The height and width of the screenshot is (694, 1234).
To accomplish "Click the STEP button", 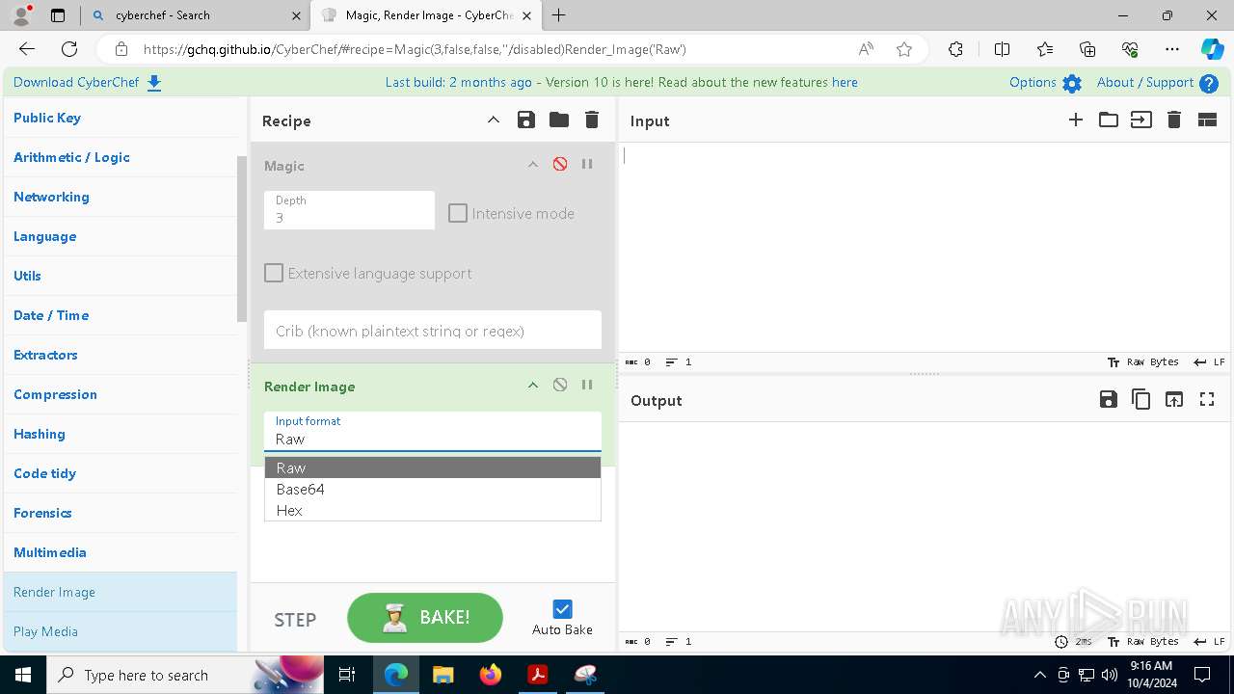I will 295,620.
